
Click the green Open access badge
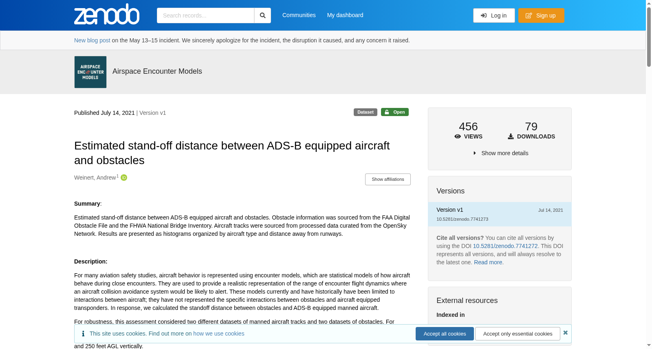pos(395,112)
